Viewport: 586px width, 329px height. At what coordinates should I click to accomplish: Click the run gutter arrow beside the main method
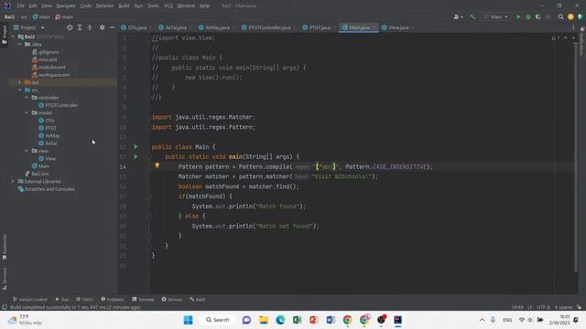pos(136,156)
